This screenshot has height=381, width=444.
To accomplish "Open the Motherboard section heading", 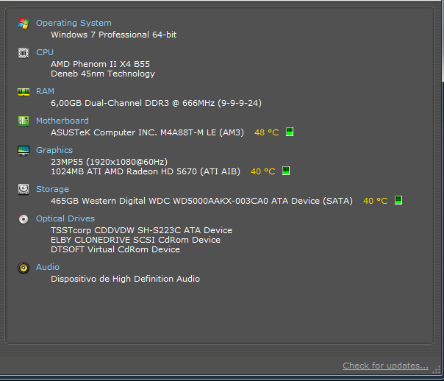I will coord(62,121).
